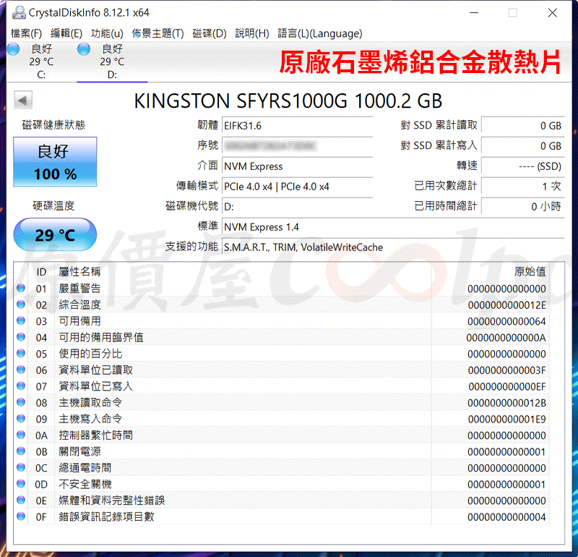Click the disk title KINGSTON SFYRS1000G 1000.2 GB

pos(288,101)
